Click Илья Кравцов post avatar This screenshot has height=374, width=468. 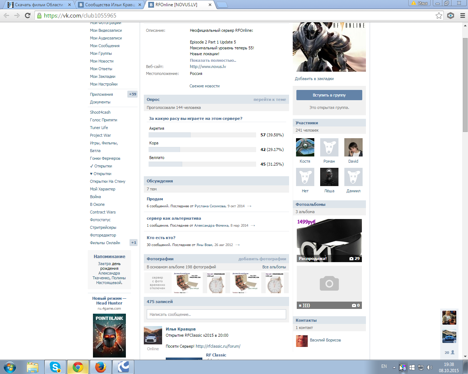pyautogui.click(x=153, y=335)
